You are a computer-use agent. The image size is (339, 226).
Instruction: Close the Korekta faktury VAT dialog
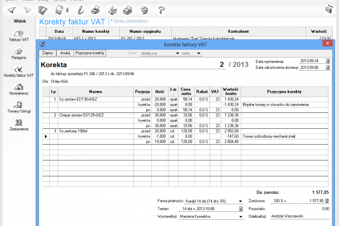click(x=327, y=43)
